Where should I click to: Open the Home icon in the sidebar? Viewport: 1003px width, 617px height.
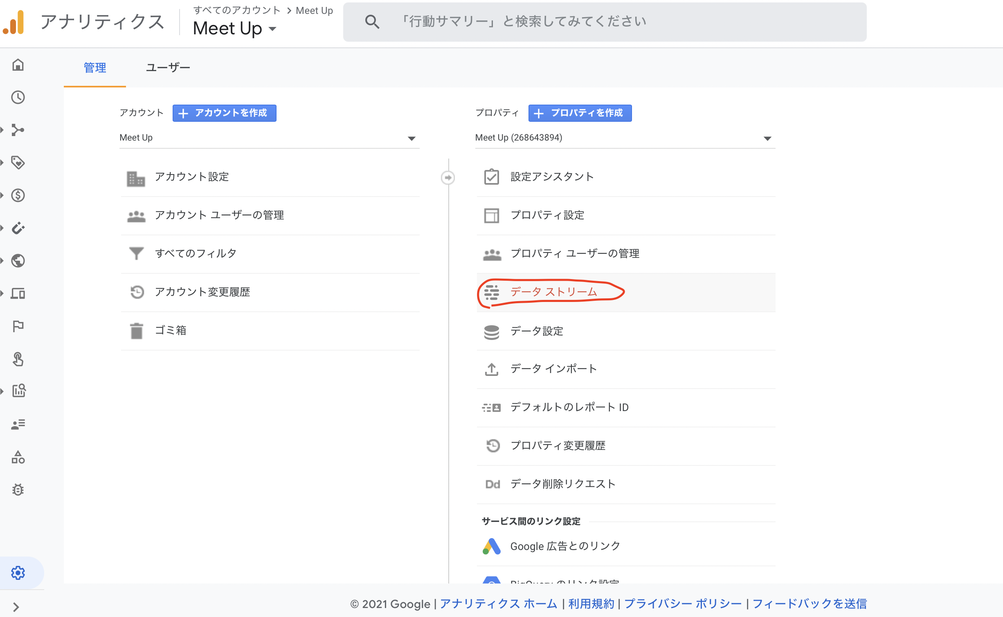18,65
